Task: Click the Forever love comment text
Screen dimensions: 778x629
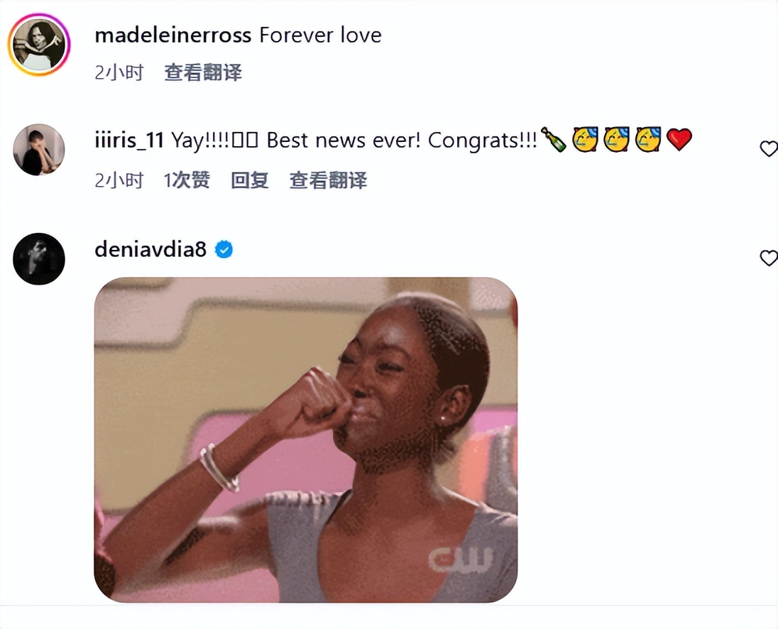Action: [x=321, y=35]
